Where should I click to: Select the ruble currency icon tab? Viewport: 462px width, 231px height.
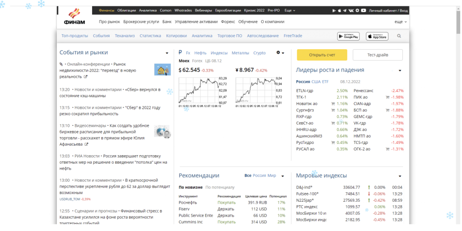tap(180, 53)
